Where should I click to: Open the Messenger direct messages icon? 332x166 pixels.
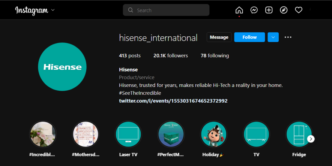point(254,10)
